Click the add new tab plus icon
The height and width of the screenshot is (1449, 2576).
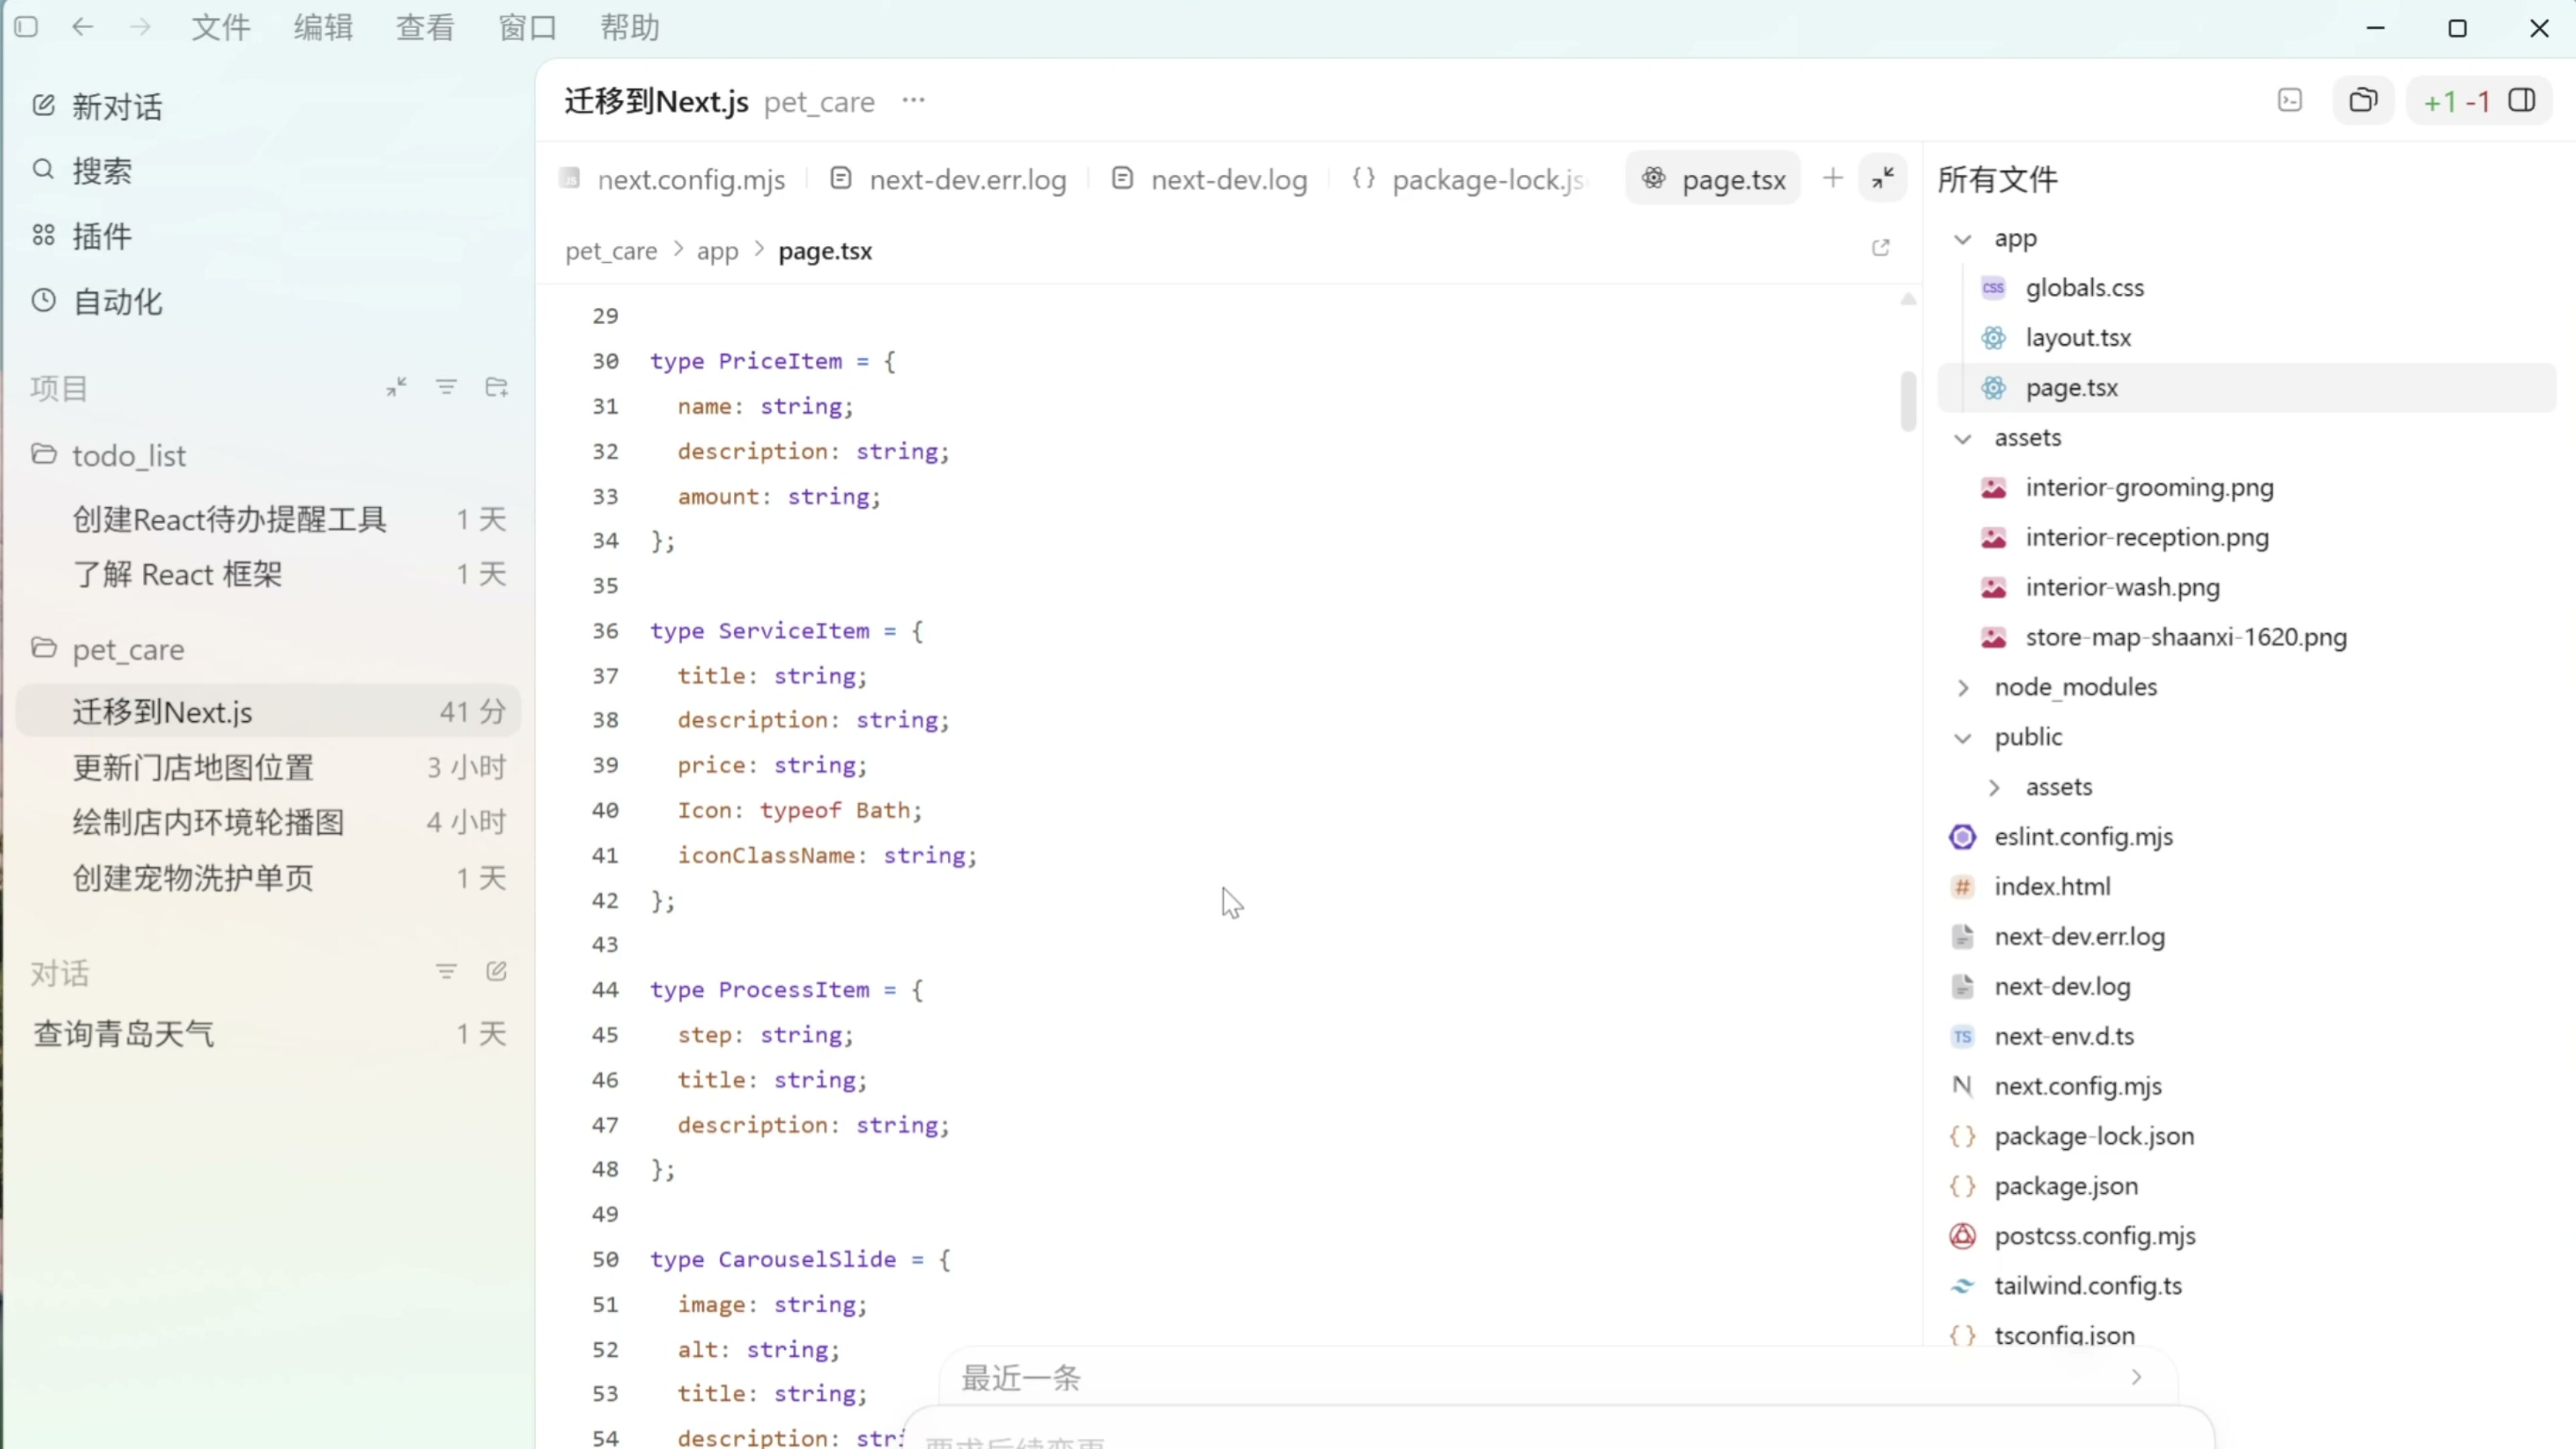click(1832, 179)
